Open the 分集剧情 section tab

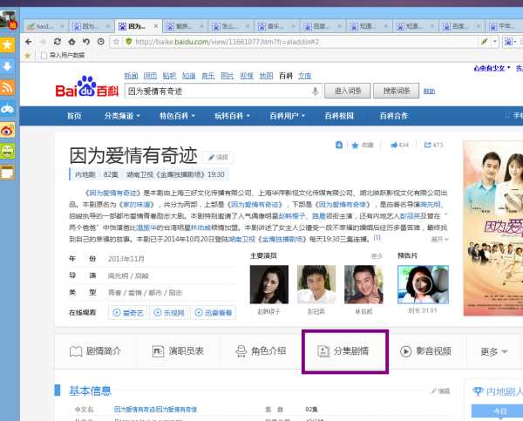click(x=343, y=351)
